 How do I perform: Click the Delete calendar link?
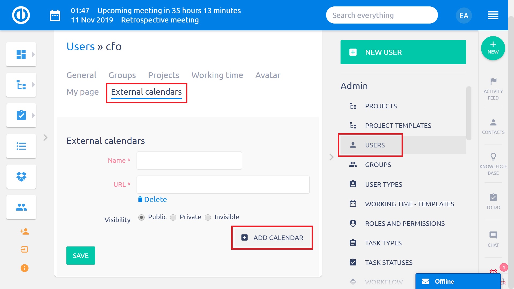pos(152,199)
